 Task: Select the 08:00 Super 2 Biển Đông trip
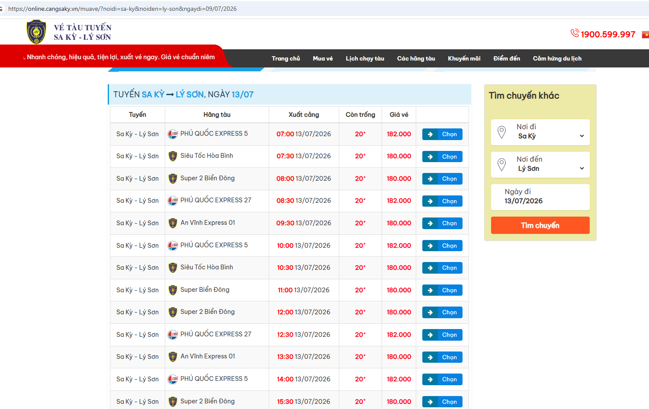click(x=442, y=179)
